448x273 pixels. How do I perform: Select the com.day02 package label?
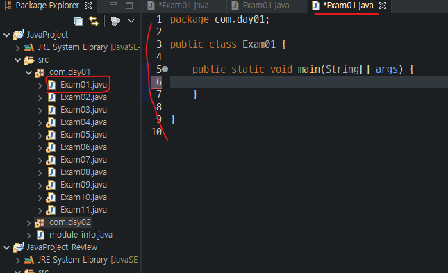(69, 222)
